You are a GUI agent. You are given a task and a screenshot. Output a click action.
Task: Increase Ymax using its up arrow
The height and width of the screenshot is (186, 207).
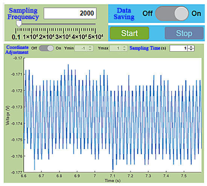tap(124, 47)
